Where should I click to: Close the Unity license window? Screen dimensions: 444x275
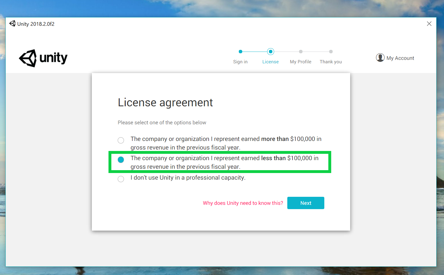[429, 24]
